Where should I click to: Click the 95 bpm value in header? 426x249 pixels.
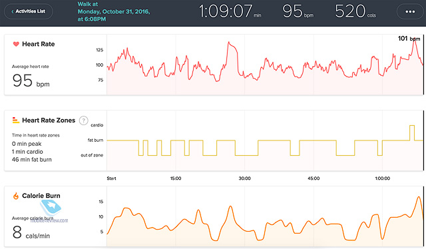click(x=298, y=12)
